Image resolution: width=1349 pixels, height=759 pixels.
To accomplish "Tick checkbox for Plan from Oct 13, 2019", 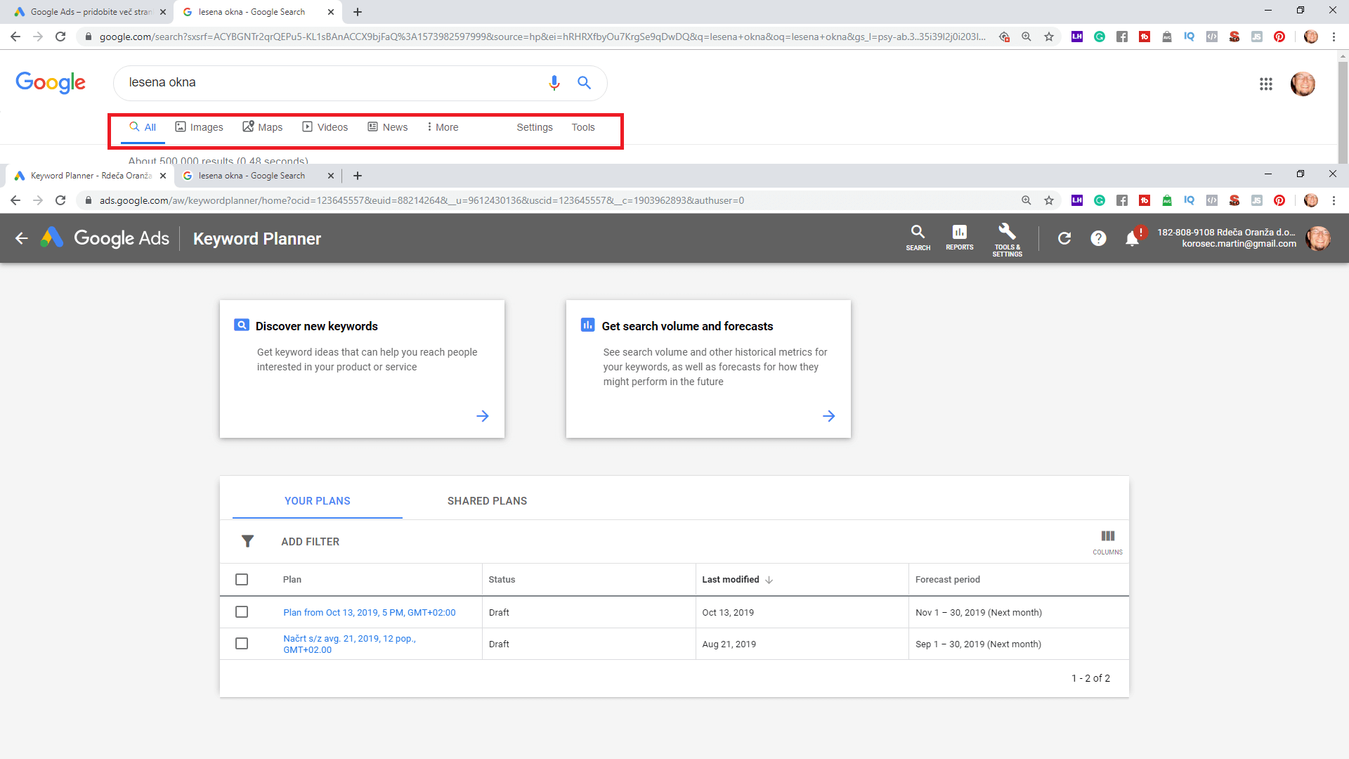I will coord(242,611).
